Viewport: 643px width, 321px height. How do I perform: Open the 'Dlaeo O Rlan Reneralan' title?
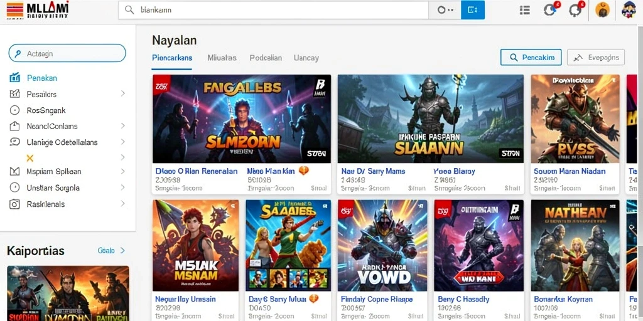pyautogui.click(x=197, y=171)
